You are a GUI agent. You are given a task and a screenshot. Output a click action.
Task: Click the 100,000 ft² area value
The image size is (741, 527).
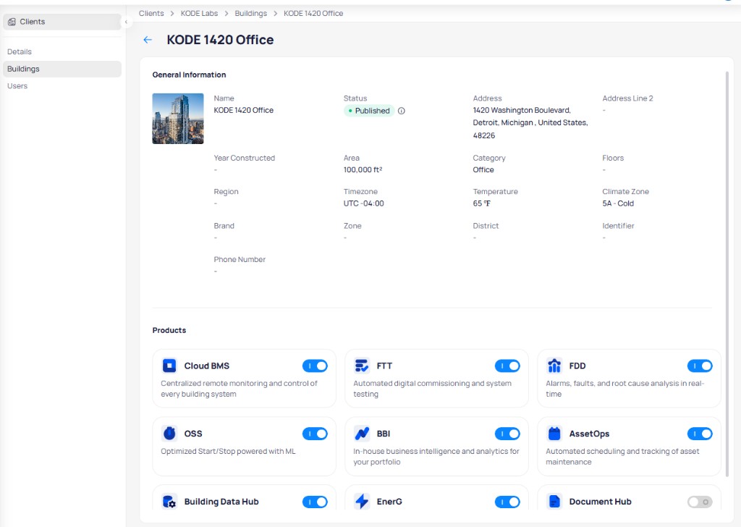pos(363,169)
